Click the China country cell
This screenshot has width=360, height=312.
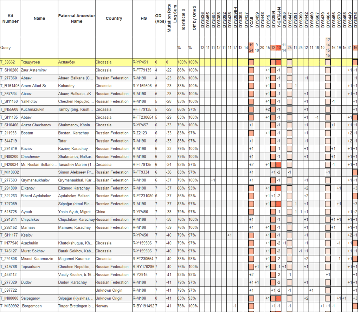pos(101,212)
